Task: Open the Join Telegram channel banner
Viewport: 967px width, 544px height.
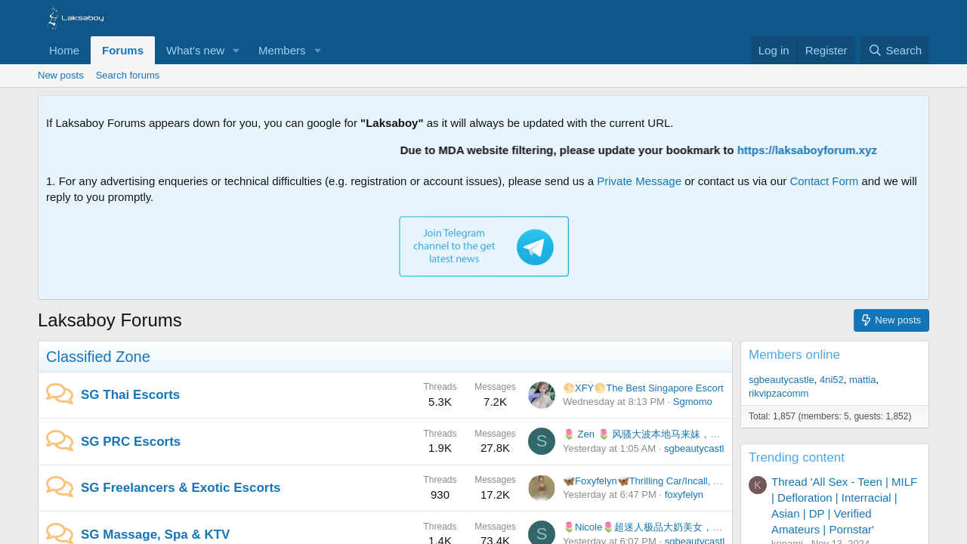Action: 483,246
